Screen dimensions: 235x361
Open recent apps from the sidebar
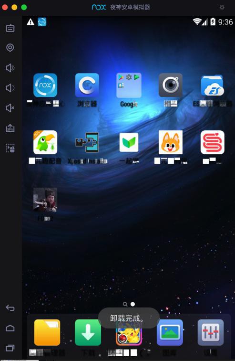click(x=10, y=348)
